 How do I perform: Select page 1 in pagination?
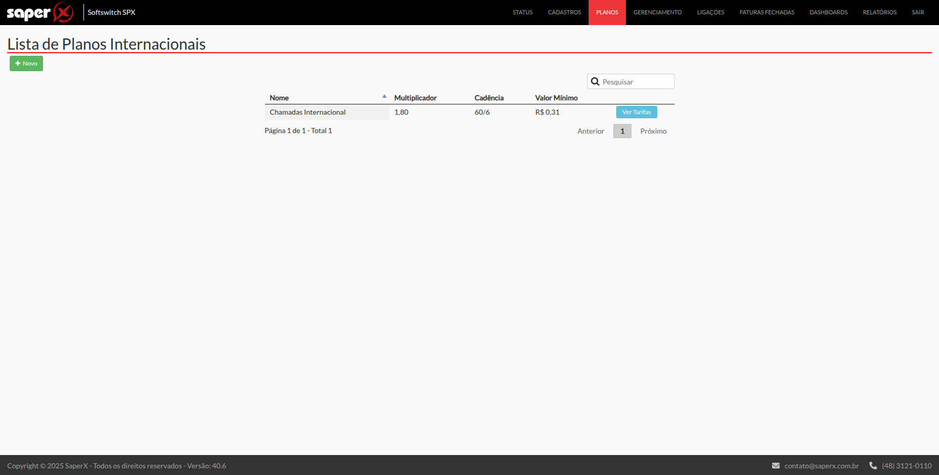point(622,131)
